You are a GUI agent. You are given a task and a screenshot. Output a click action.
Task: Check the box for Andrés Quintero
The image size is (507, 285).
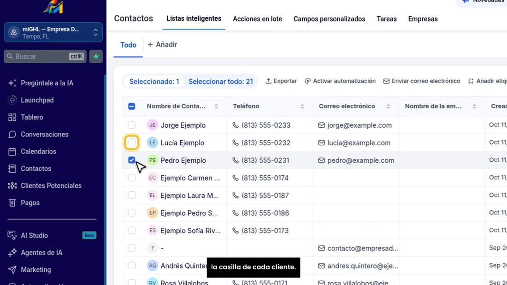click(132, 266)
